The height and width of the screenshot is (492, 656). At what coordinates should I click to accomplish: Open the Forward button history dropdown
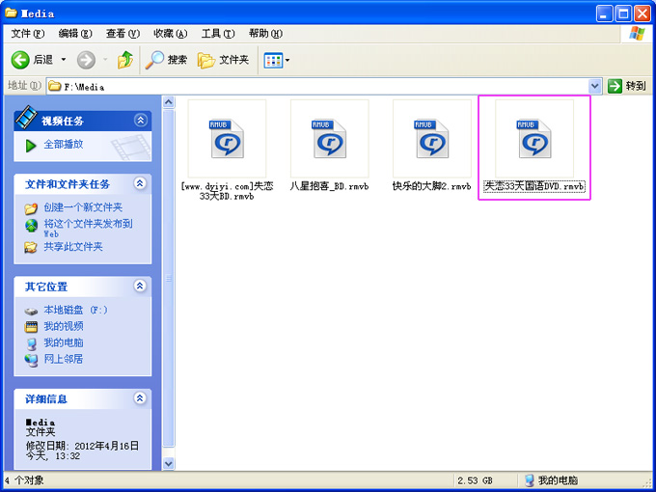coord(105,60)
